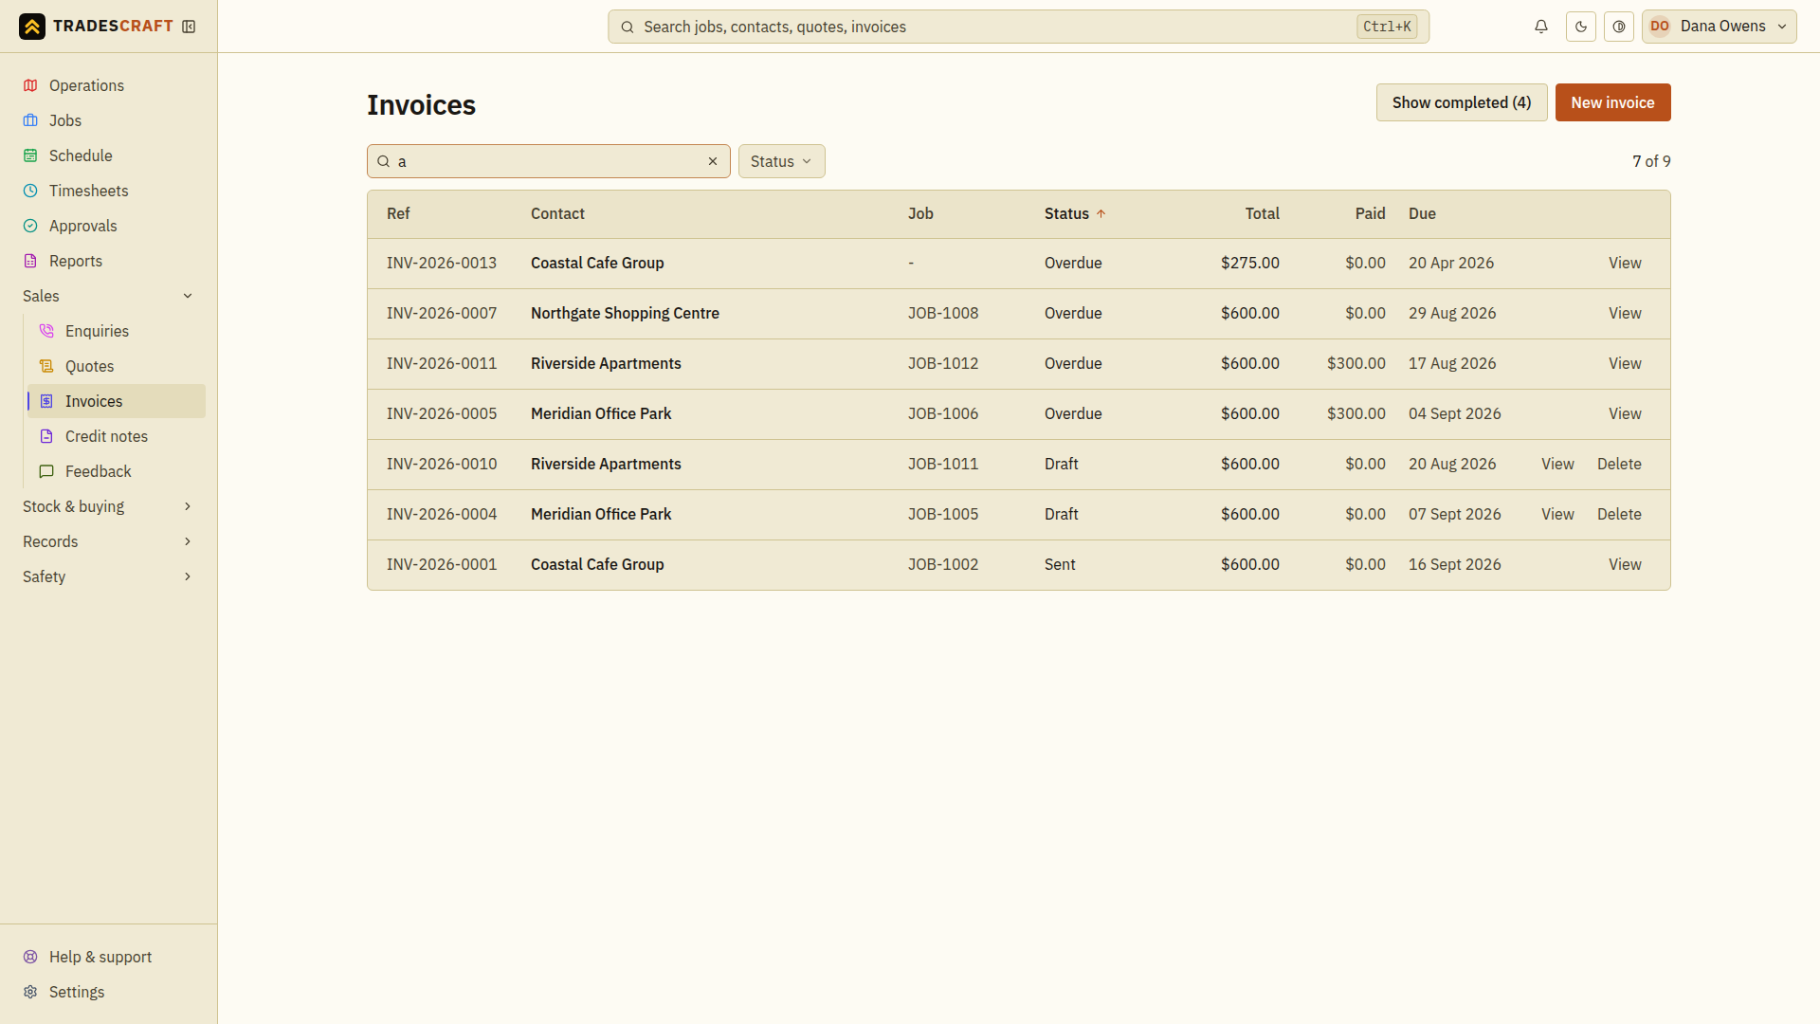
Task: Click the 7 of 9 count
Action: (1651, 161)
